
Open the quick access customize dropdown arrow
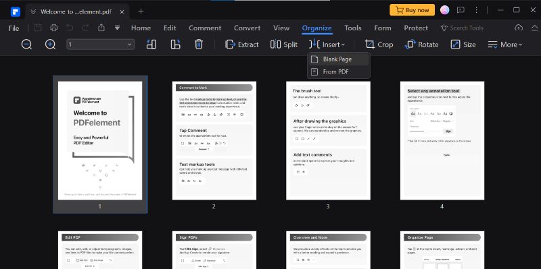[x=117, y=28]
